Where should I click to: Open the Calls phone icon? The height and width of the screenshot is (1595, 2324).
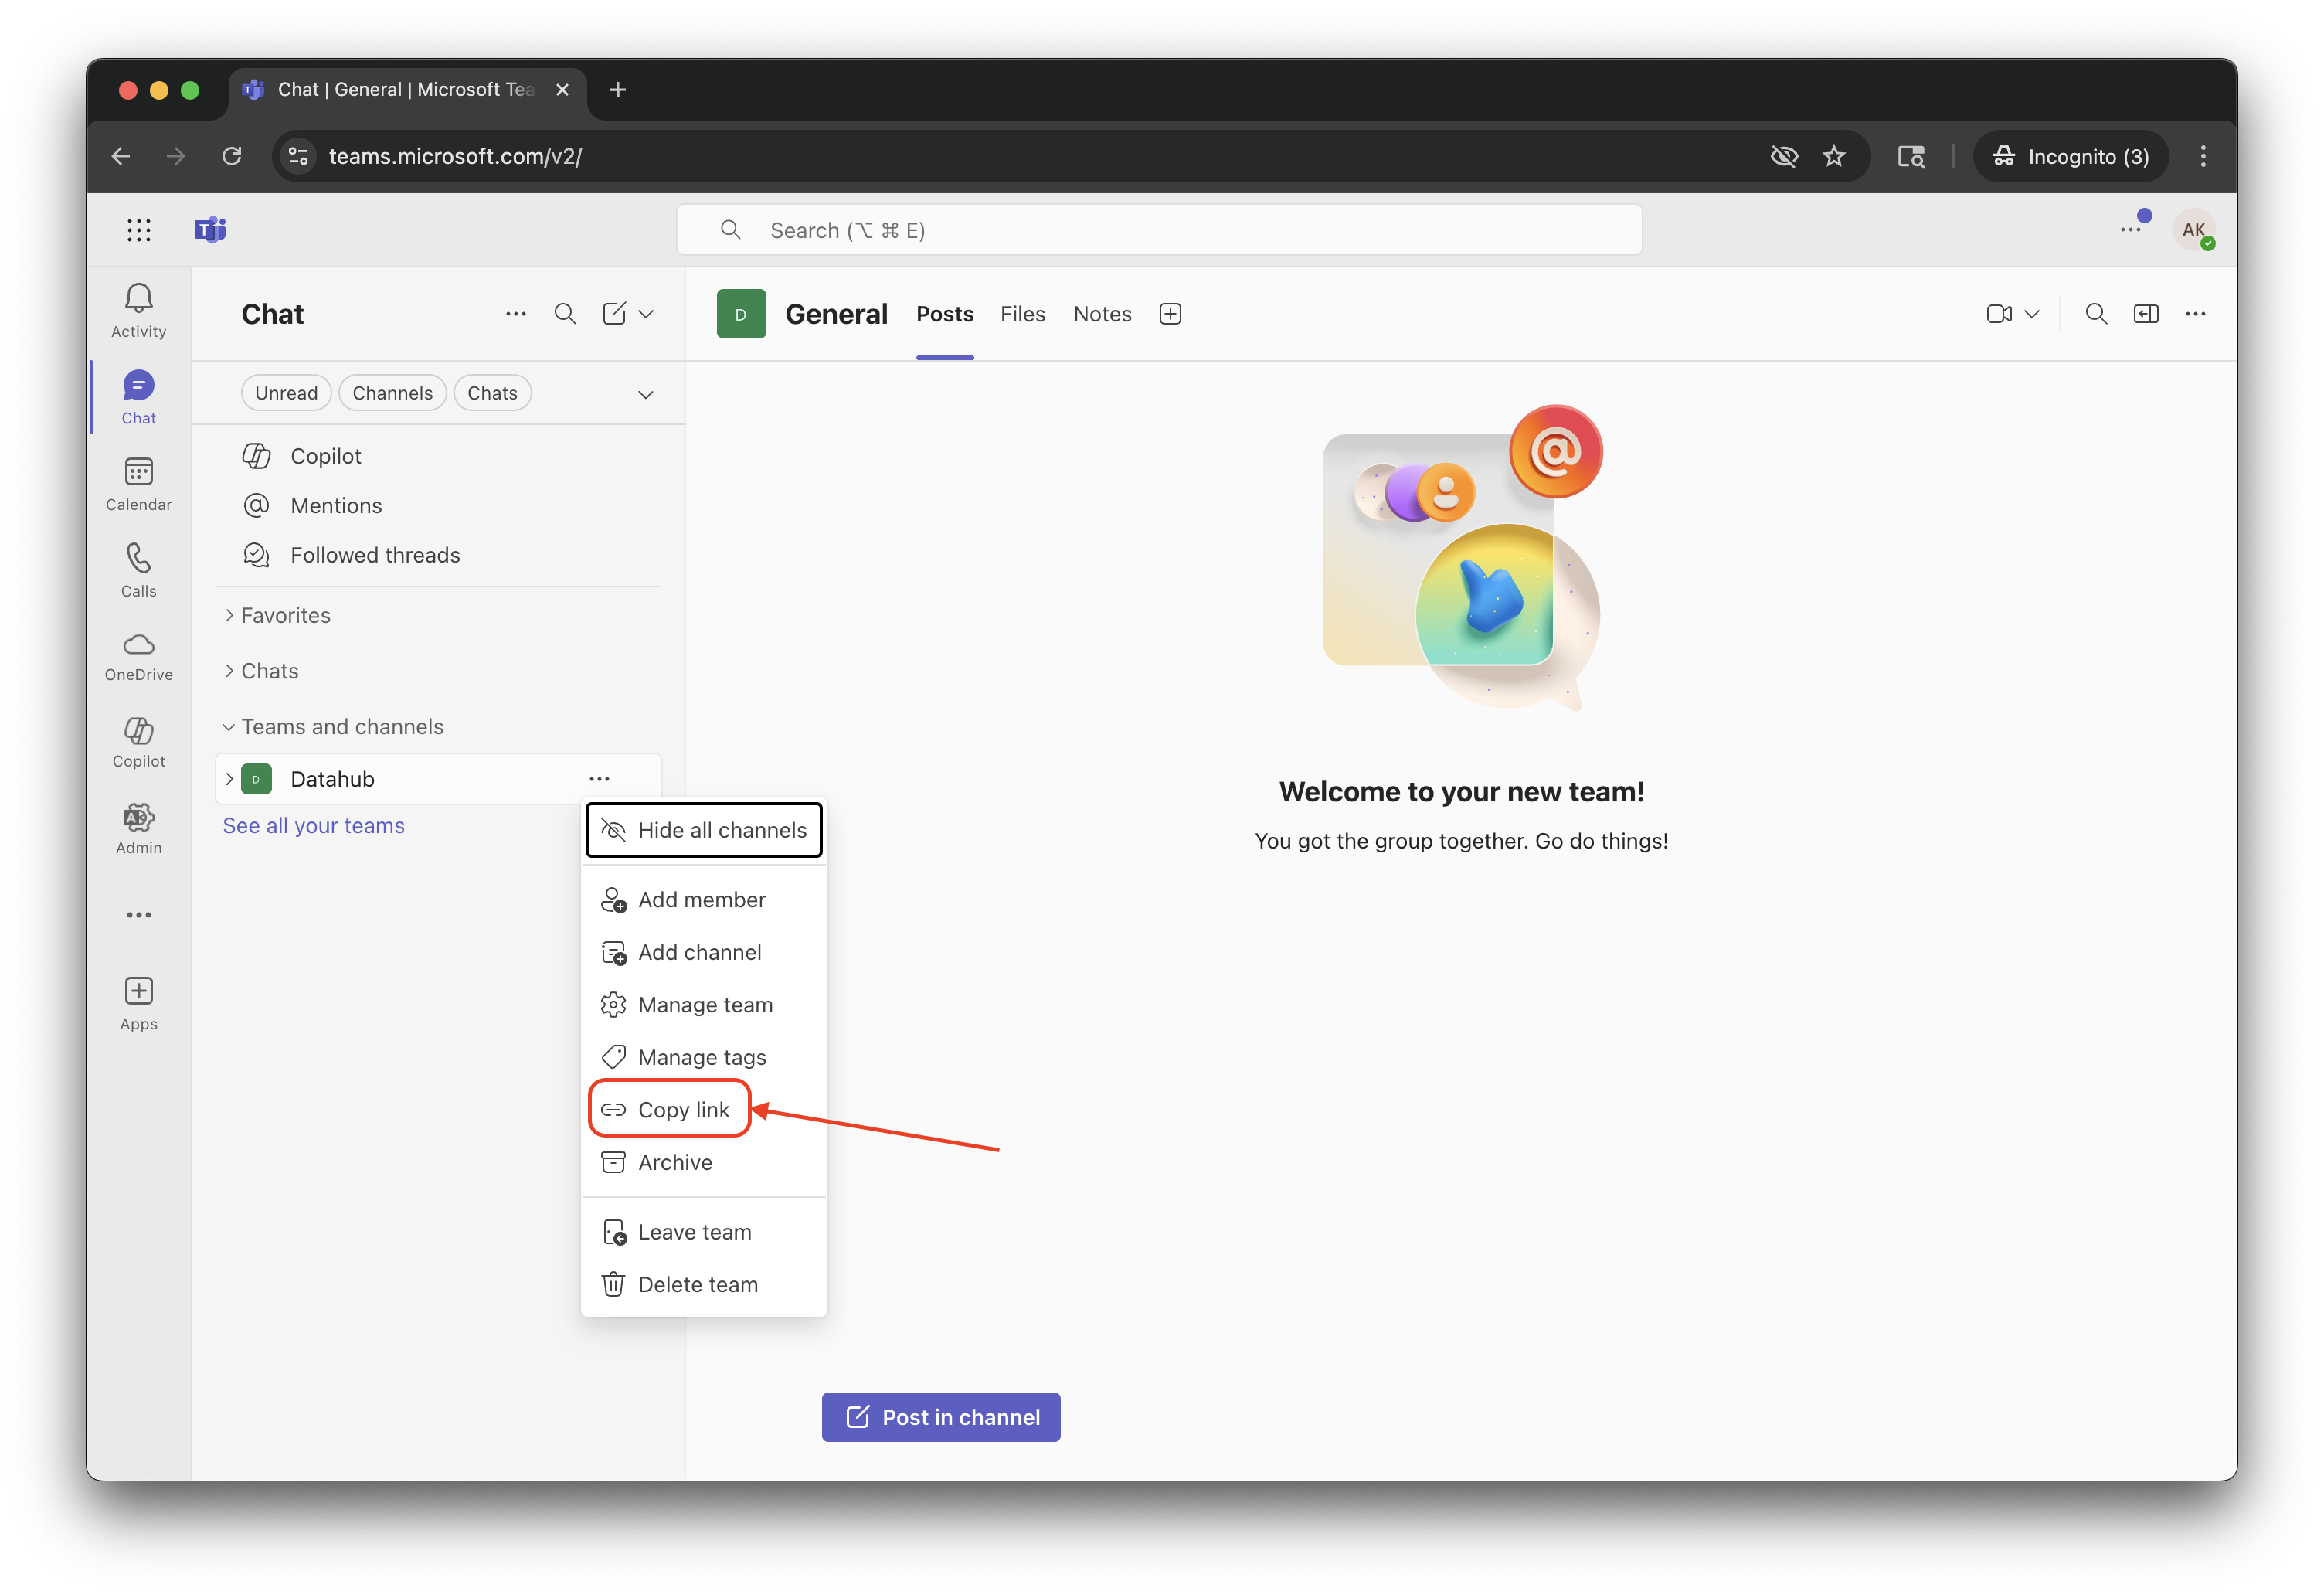click(x=138, y=559)
